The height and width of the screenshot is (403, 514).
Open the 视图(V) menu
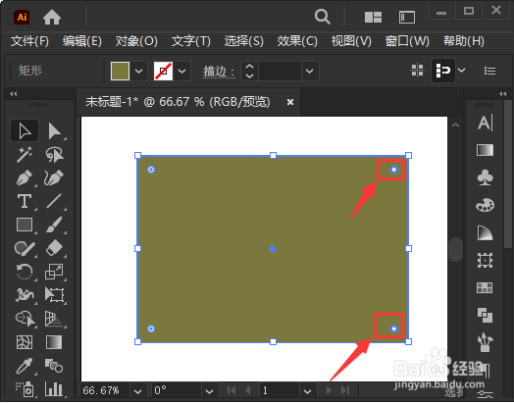[351, 41]
